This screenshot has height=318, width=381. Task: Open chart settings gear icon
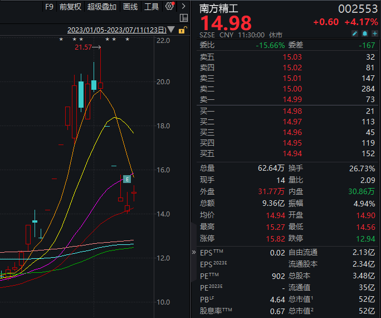point(169,6)
